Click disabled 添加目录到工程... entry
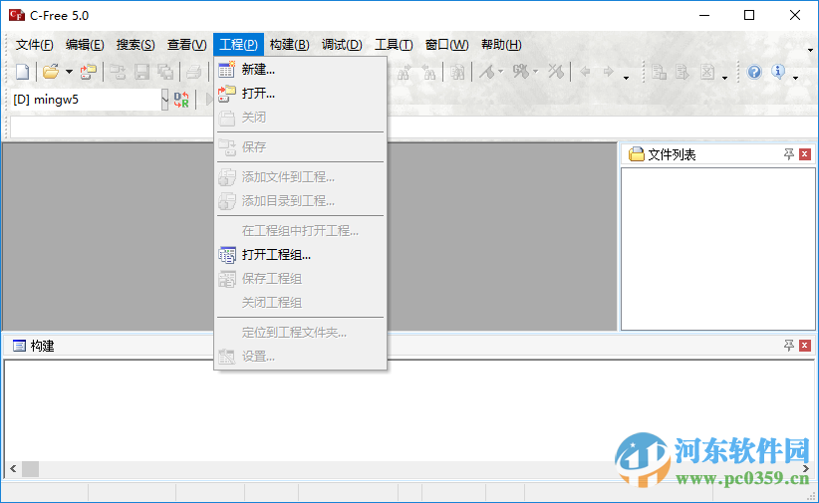The height and width of the screenshot is (503, 819). coord(300,201)
